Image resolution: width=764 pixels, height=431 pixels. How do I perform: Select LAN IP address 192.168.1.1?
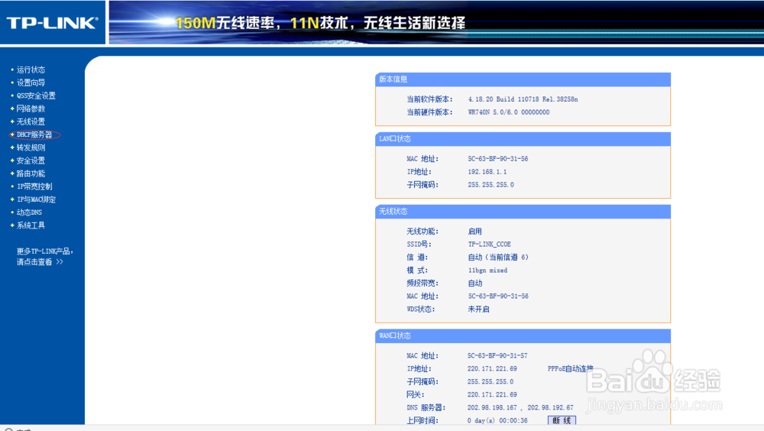pos(487,172)
